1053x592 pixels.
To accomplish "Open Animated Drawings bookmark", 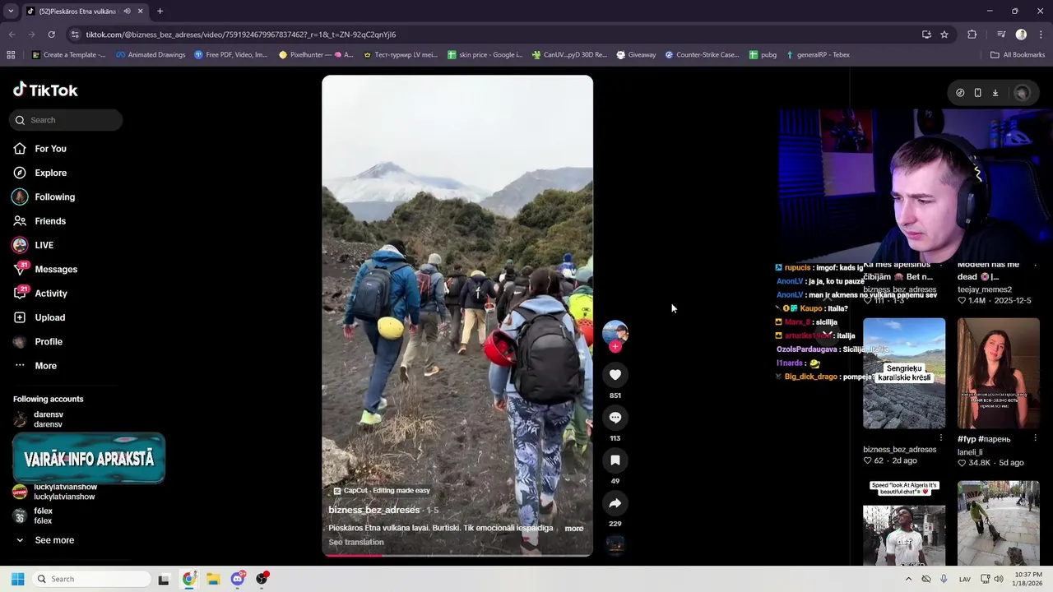I will pyautogui.click(x=151, y=55).
